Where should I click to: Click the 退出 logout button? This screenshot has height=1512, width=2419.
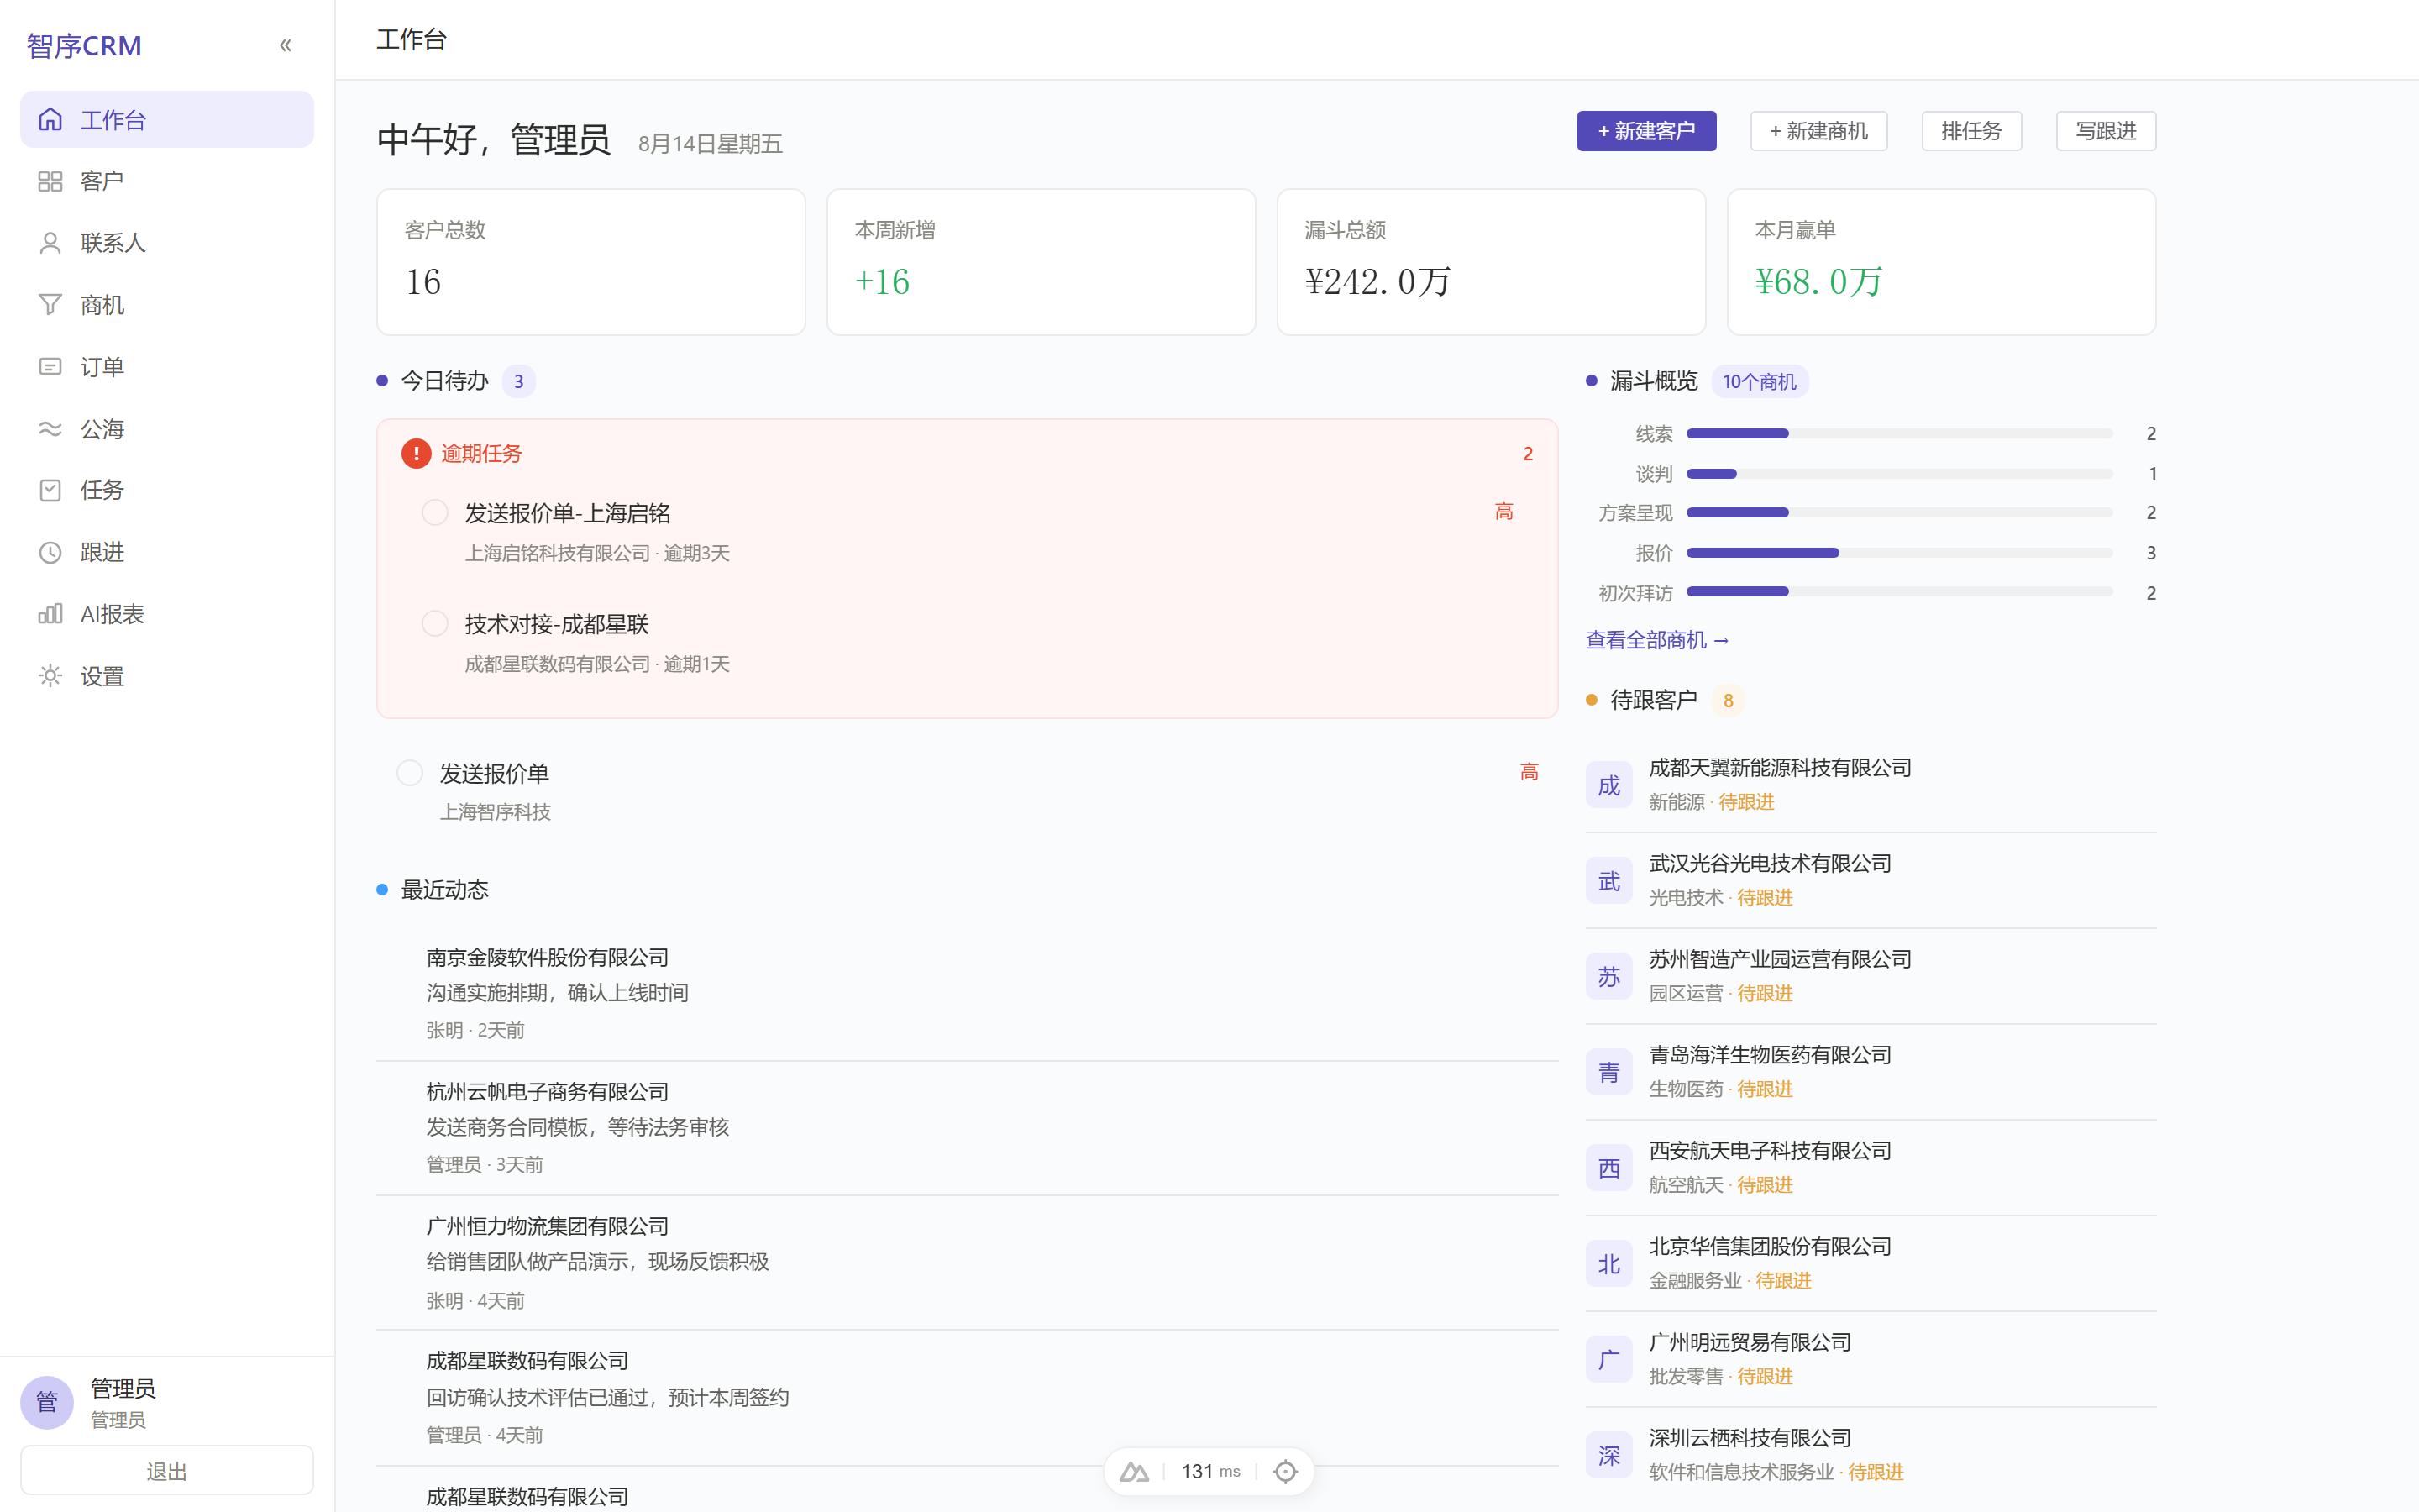[x=167, y=1471]
